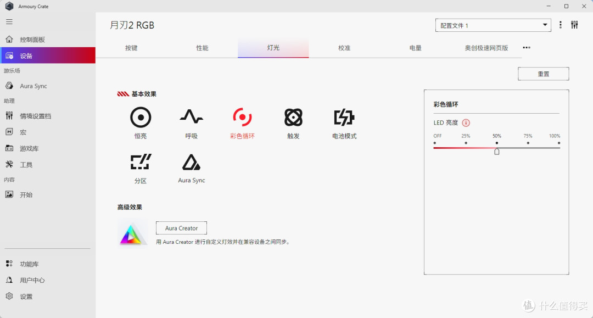Image resolution: width=593 pixels, height=318 pixels.
Task: Click the LED 亮度 info icon
Action: [466, 123]
